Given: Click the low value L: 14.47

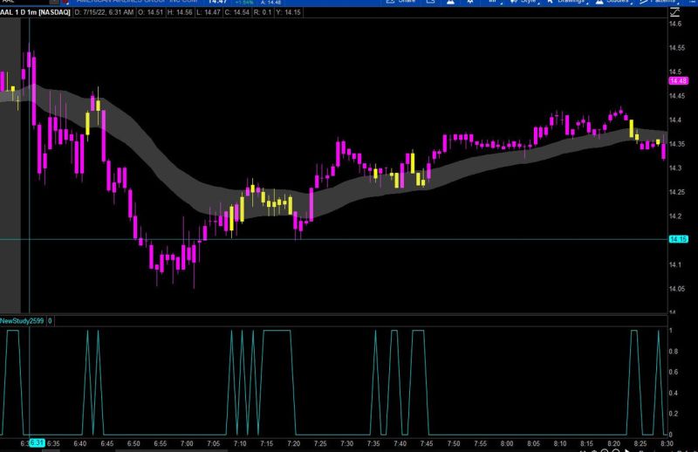Looking at the screenshot, I should point(209,12).
